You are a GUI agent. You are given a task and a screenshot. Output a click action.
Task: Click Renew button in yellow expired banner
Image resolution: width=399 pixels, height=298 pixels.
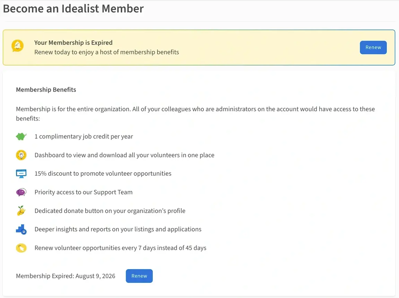(x=373, y=47)
